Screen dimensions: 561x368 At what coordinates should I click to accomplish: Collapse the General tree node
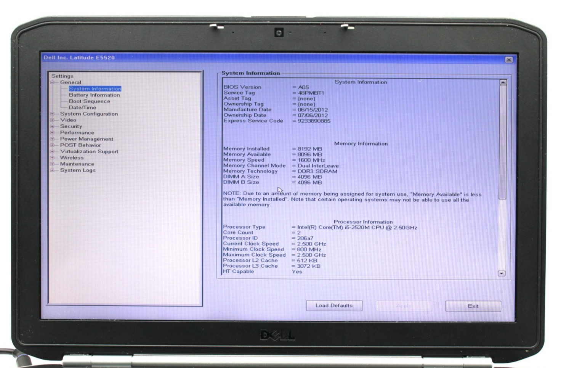(52, 82)
